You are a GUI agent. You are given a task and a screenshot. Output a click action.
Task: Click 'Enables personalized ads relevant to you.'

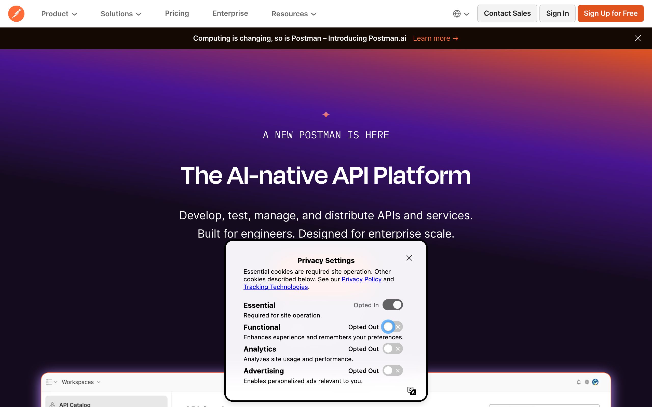click(303, 381)
